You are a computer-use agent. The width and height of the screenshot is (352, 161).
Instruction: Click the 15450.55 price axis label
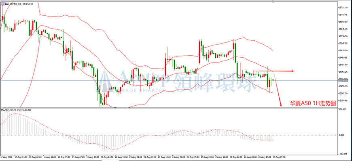343,58
